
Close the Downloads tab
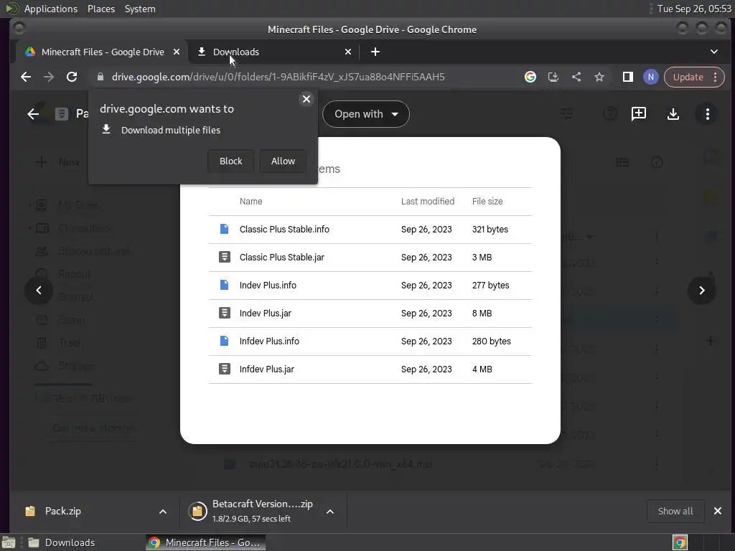[348, 52]
